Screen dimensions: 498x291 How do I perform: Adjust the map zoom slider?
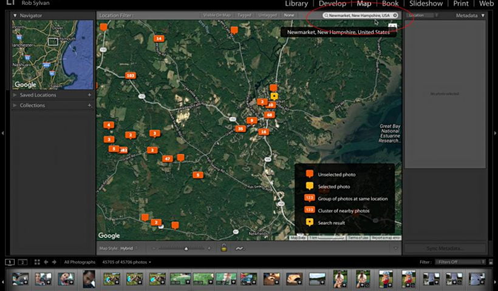pos(186,249)
